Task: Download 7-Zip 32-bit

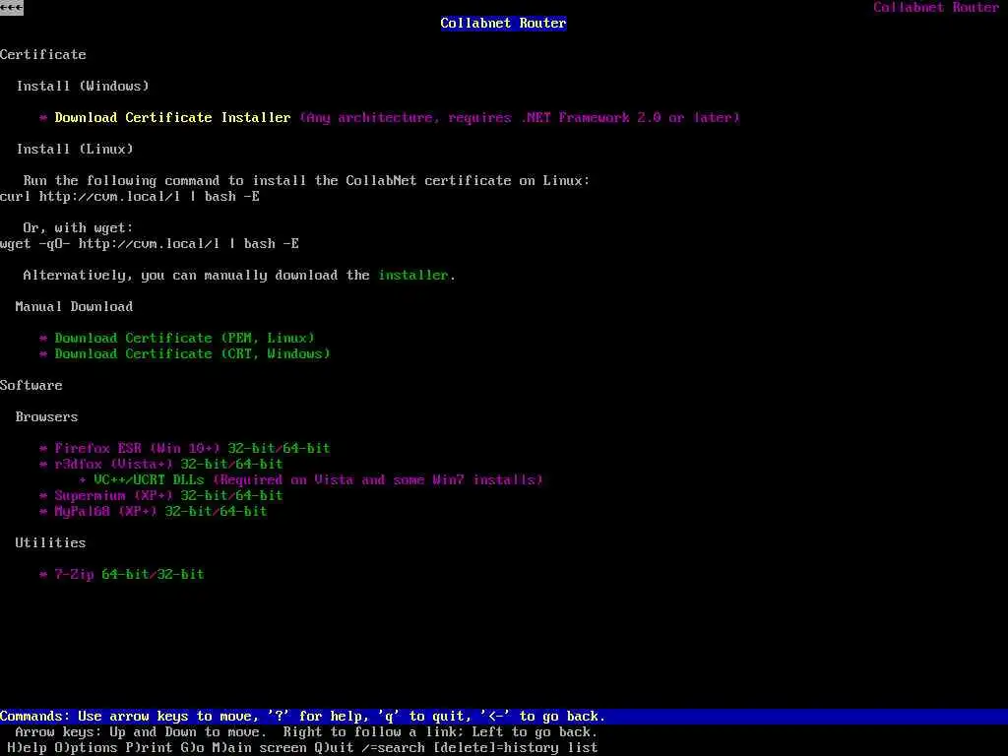Action: pyautogui.click(x=181, y=574)
